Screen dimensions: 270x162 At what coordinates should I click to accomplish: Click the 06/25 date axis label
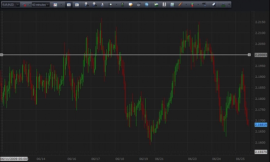point(240,159)
